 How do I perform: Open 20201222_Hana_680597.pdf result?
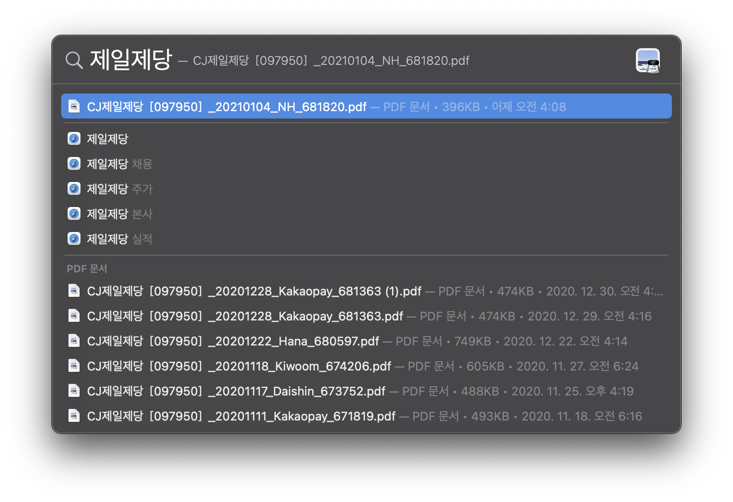pyautogui.click(x=366, y=341)
